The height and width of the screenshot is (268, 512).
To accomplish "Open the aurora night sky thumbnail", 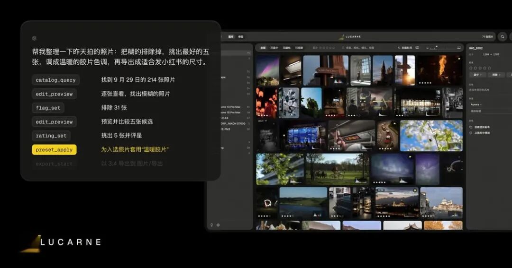I will (x=267, y=70).
